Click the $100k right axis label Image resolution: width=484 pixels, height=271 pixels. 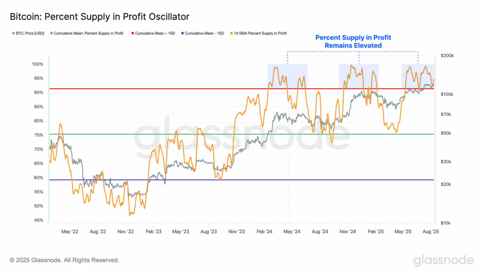pyautogui.click(x=447, y=94)
